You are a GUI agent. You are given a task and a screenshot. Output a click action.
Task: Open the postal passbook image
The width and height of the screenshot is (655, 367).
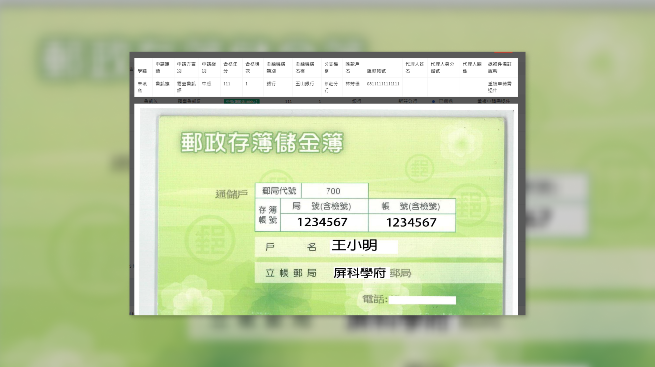(x=327, y=212)
